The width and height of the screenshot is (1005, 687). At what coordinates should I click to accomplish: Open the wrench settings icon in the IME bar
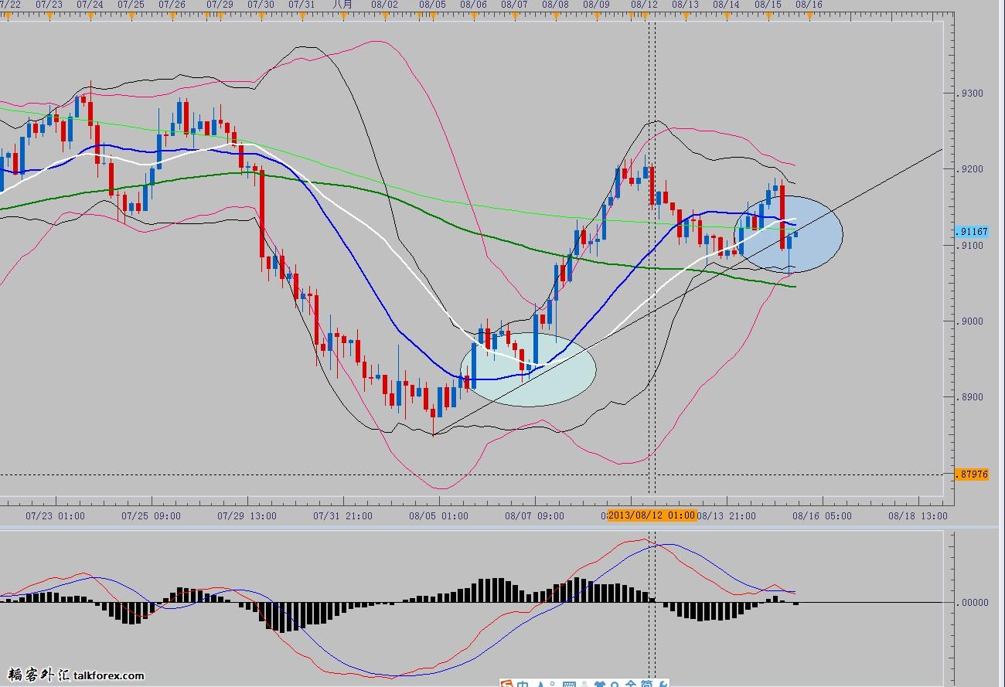click(x=663, y=683)
